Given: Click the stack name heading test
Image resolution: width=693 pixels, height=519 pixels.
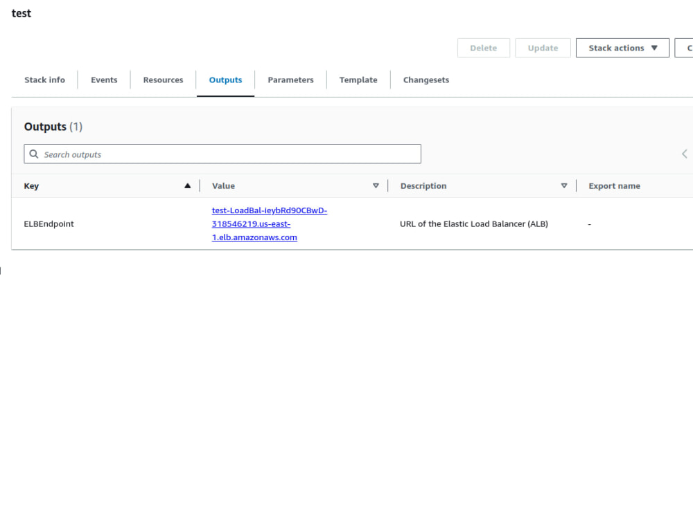Looking at the screenshot, I should coord(21,13).
